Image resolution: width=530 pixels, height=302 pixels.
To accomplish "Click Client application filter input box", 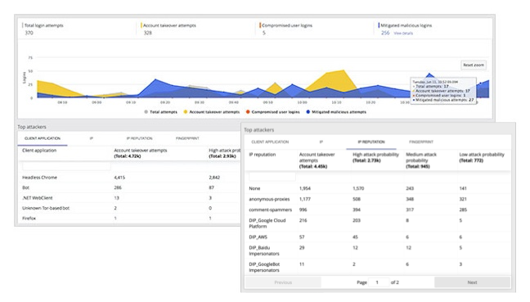I will click(66, 166).
